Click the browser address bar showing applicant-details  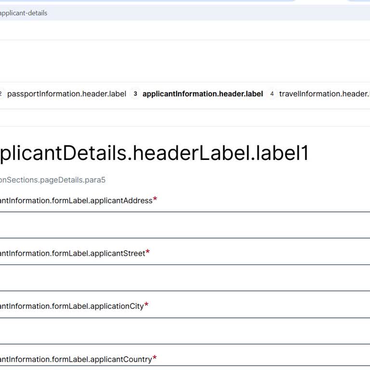tap(145, 13)
